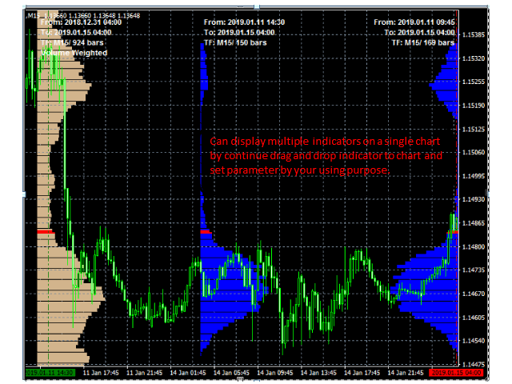Click the 1.15320 price label

[x=474, y=58]
